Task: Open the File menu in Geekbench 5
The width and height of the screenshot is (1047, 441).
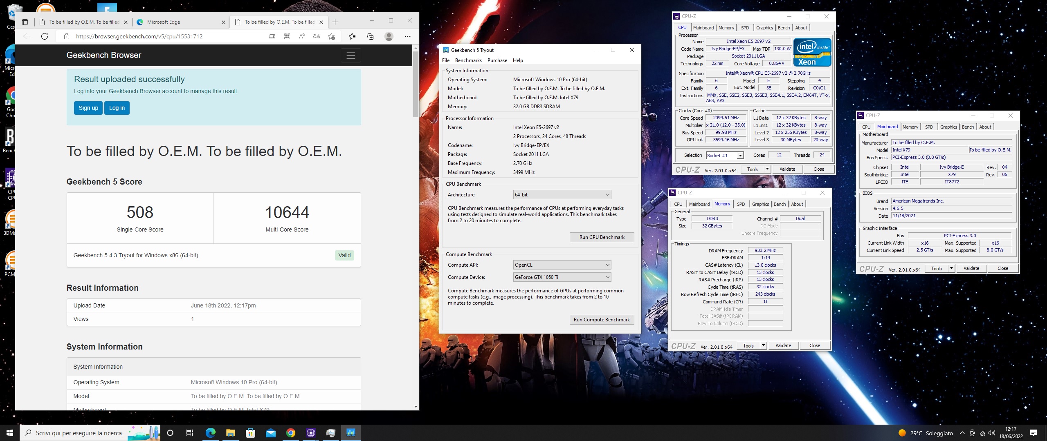Action: [446, 60]
